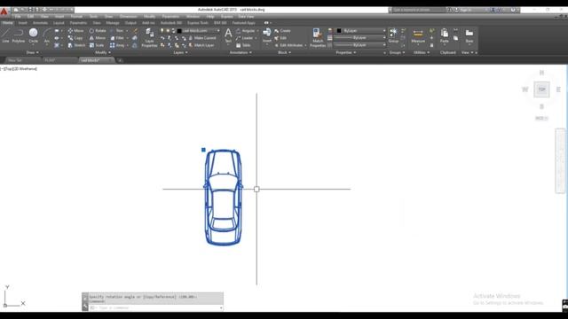Open the Output ribbon tab
This screenshot has height=319, width=568.
click(x=130, y=23)
